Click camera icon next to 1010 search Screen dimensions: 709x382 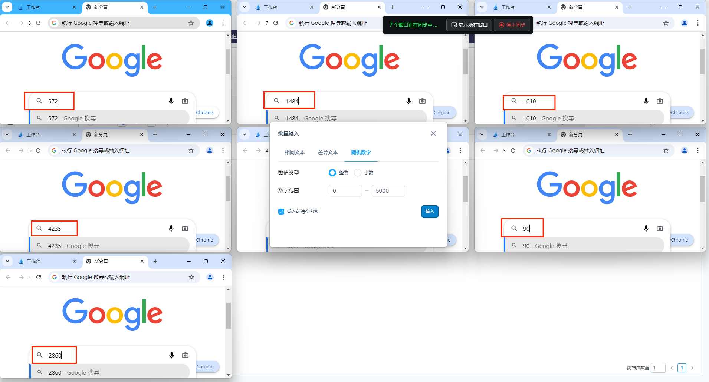[x=660, y=101]
